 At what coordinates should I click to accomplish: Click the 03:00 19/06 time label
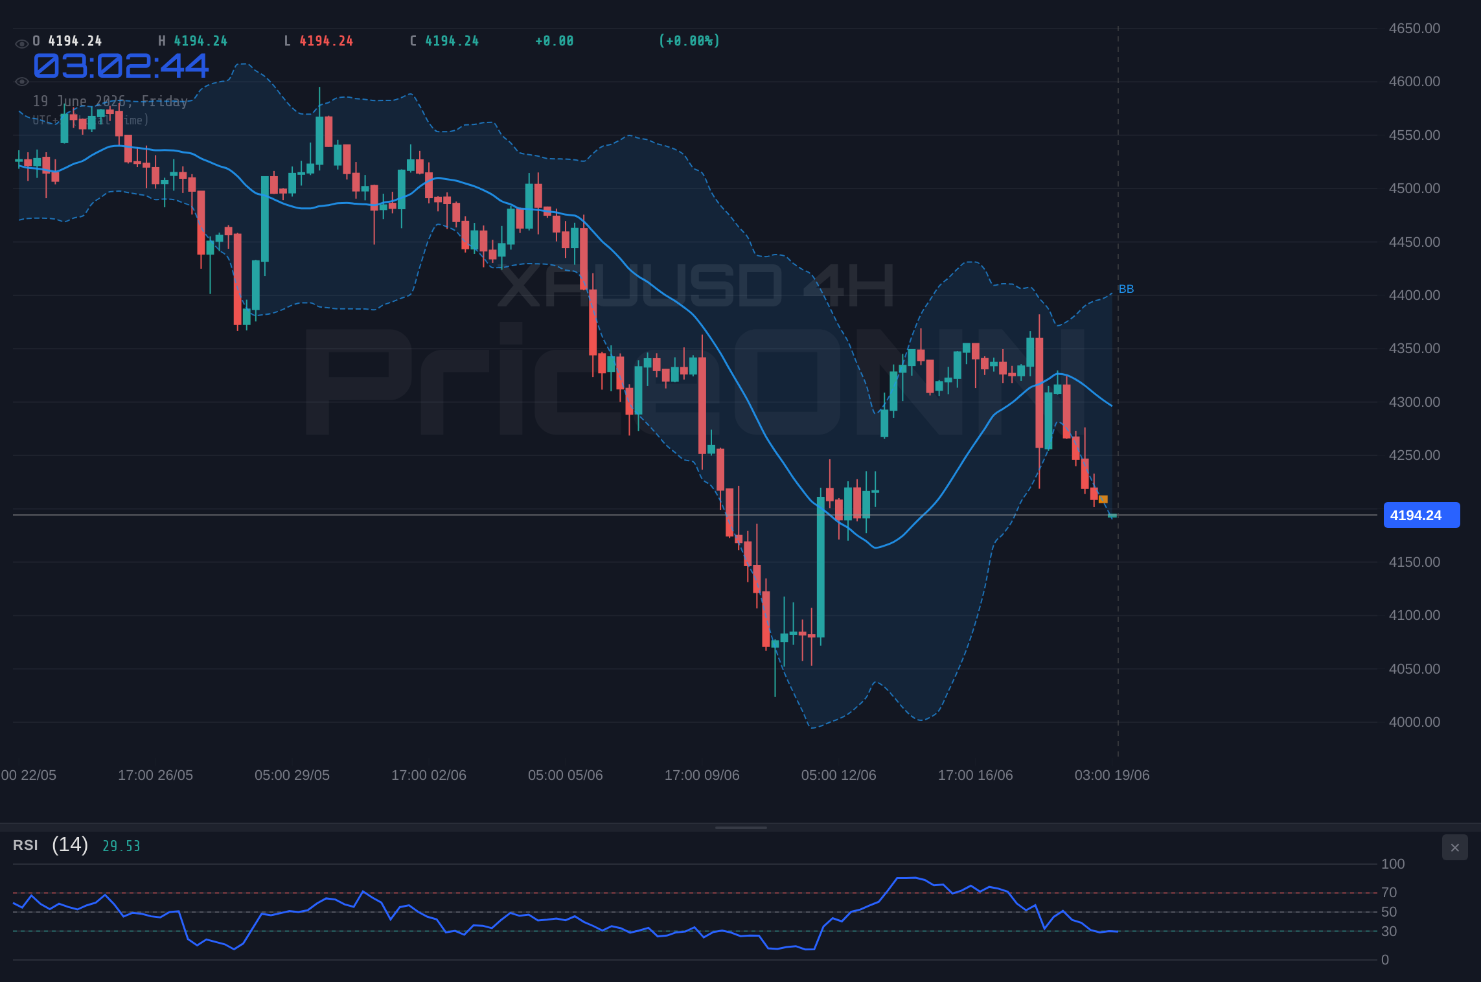point(1112,775)
